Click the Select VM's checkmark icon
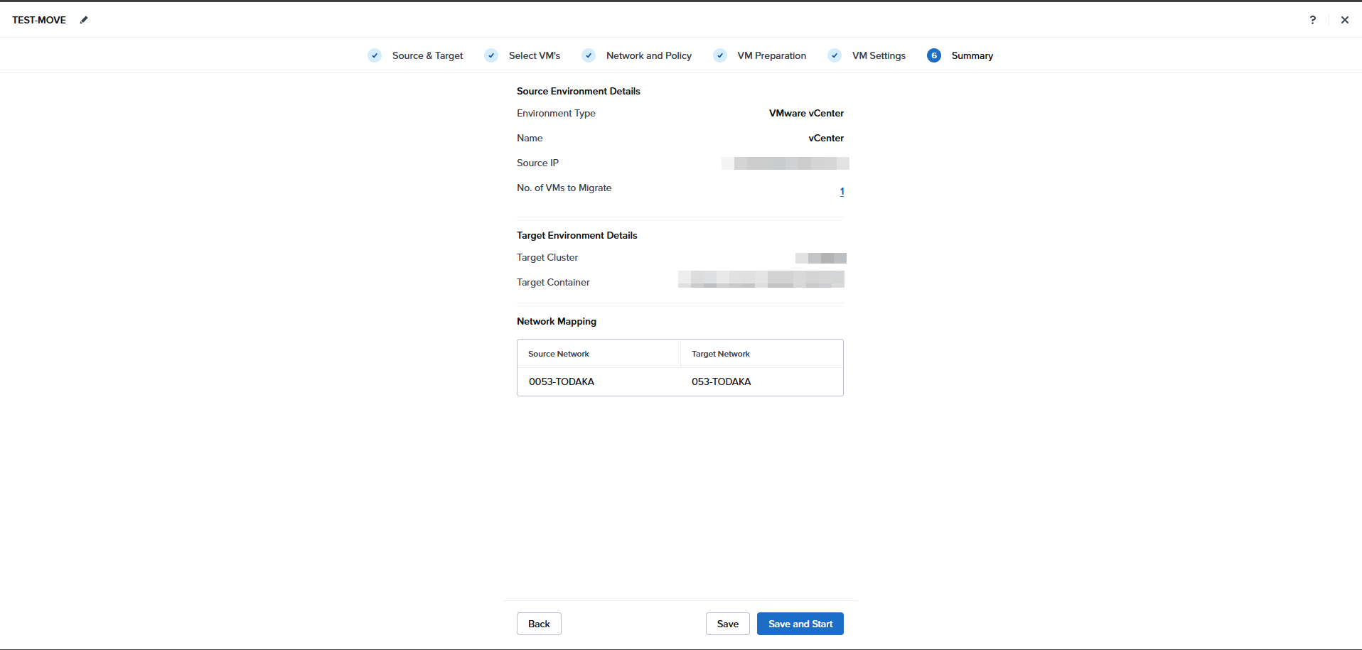The height and width of the screenshot is (650, 1362). 491,55
